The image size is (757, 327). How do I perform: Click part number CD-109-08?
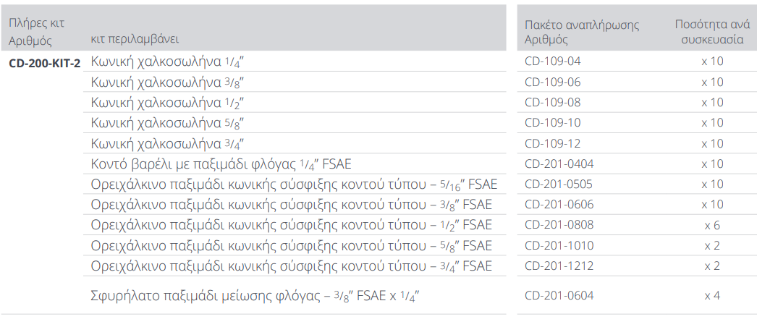(552, 102)
